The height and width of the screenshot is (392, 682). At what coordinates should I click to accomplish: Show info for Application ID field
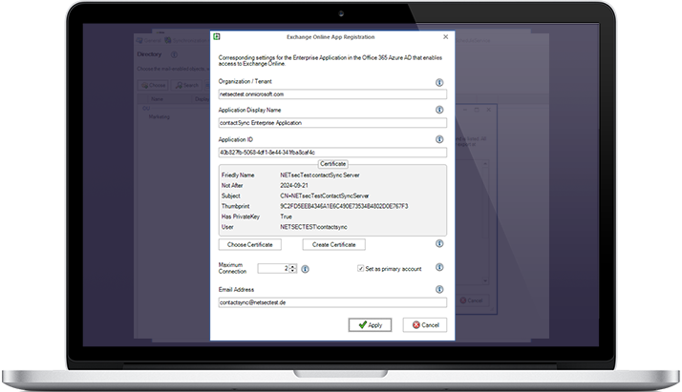[x=439, y=139]
